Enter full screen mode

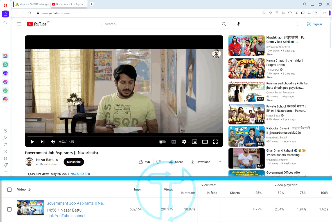215,142
